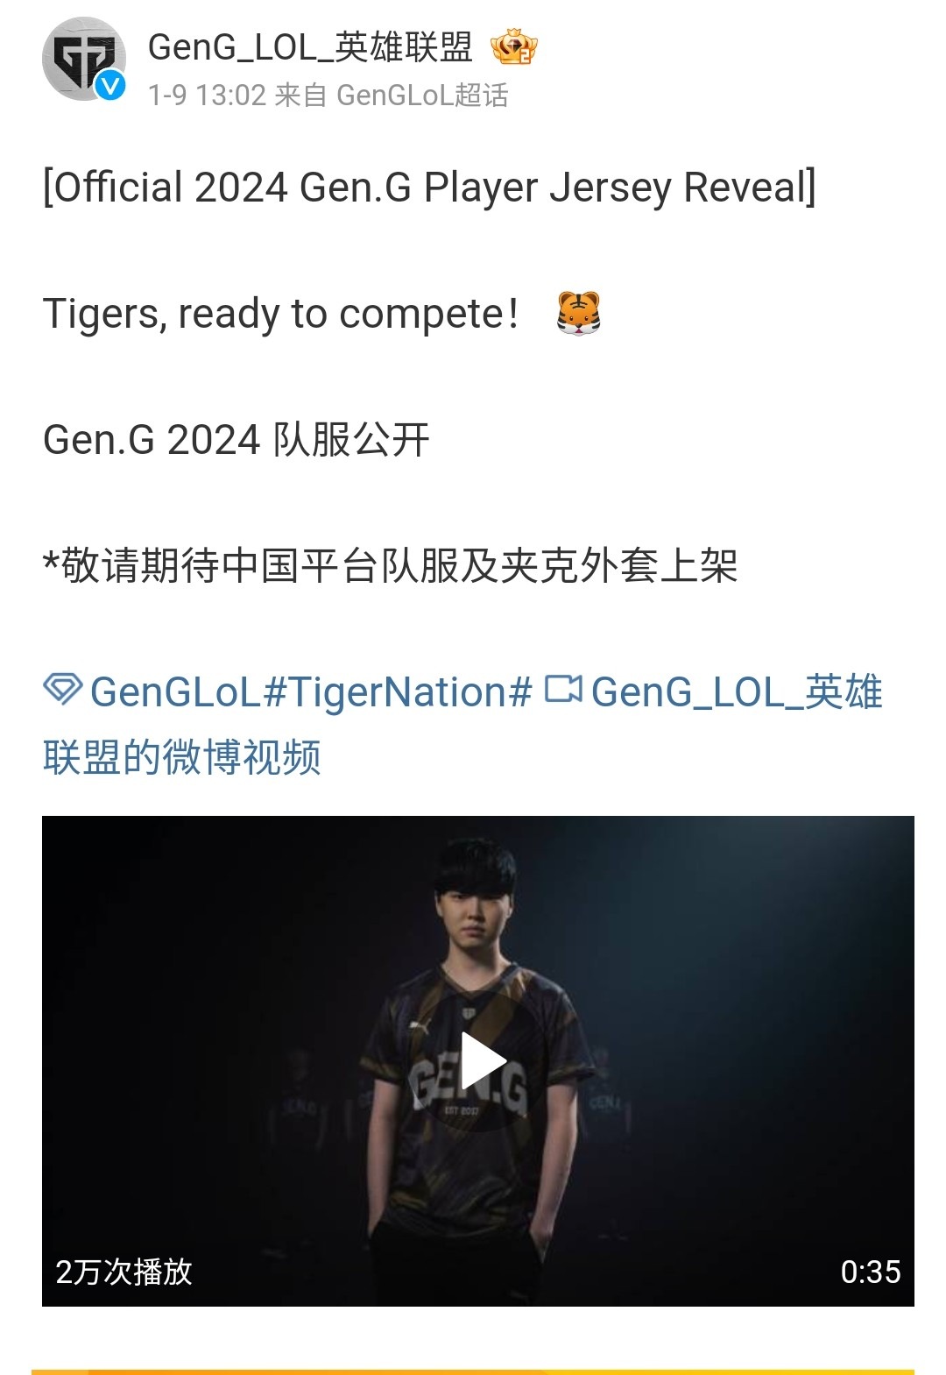This screenshot has width=946, height=1375.
Task: Tap the 敬请期待中国平台 announcement line
Action: point(390,565)
